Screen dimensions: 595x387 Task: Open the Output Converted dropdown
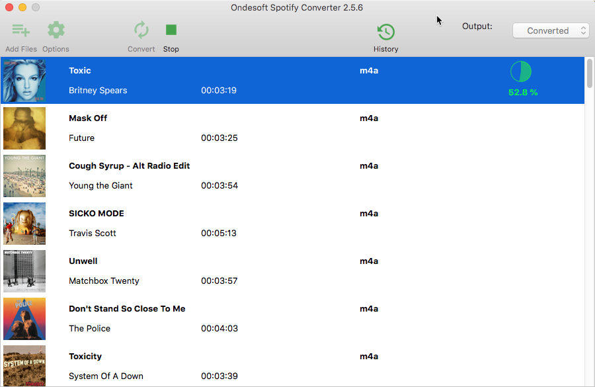click(x=551, y=31)
